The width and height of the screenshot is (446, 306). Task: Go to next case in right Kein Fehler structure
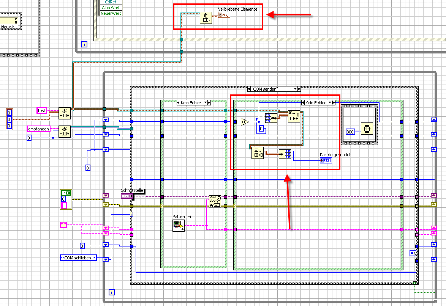tap(334, 102)
